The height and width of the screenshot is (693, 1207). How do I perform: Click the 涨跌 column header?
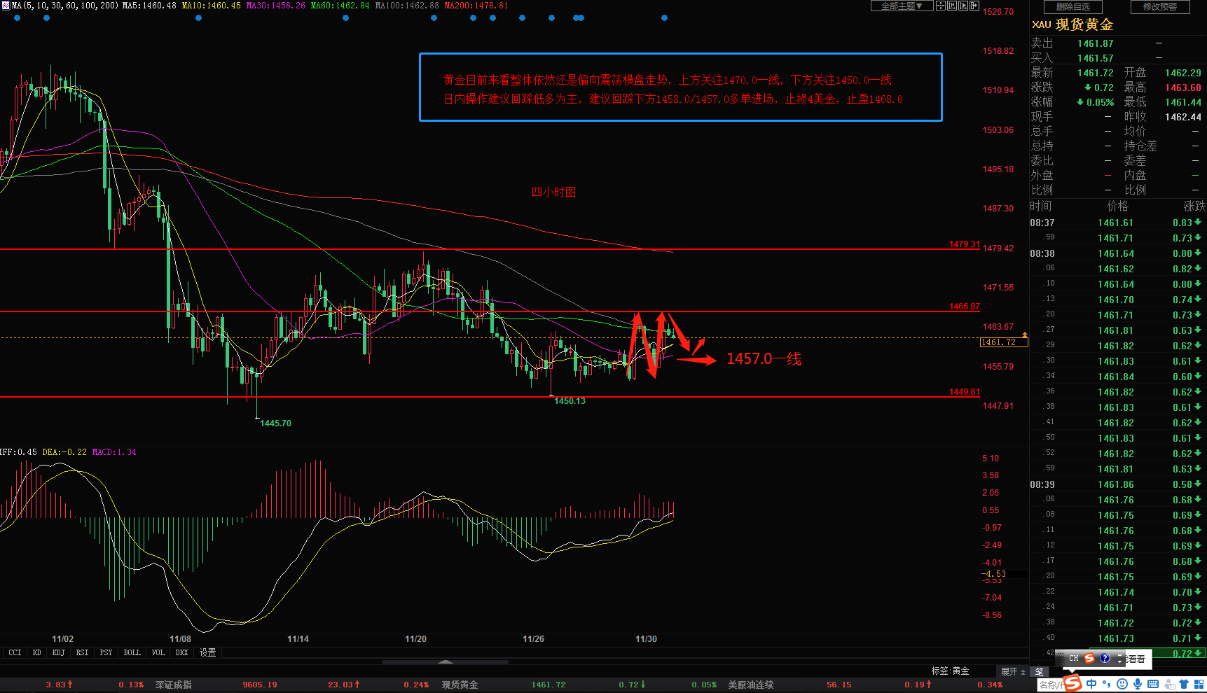point(1194,206)
